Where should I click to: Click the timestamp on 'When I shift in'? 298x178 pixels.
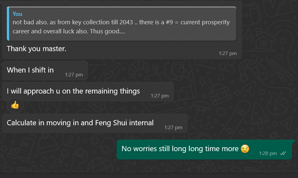pyautogui.click(x=74, y=75)
